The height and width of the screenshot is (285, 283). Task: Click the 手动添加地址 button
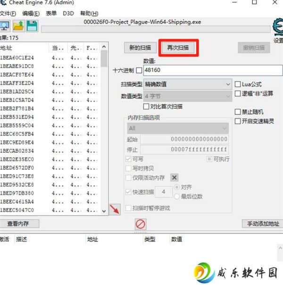[263, 224]
